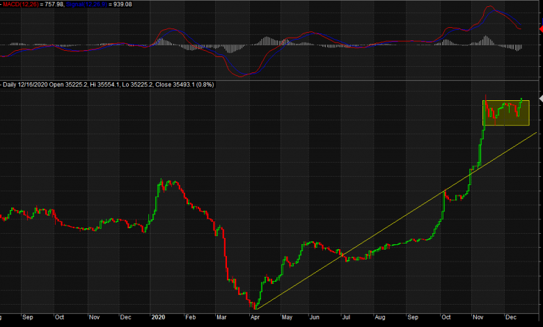This screenshot has height=327, width=543.
Task: Click the Jul label on time axis
Action: pos(346,317)
